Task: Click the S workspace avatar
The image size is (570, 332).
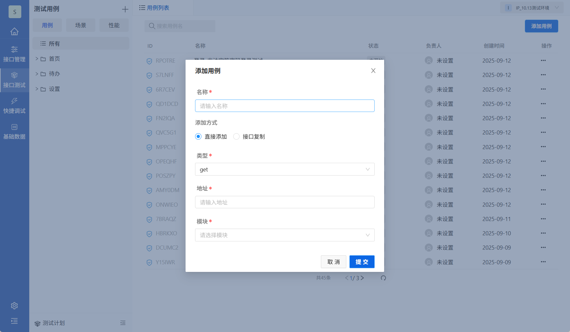Action: 15,12
